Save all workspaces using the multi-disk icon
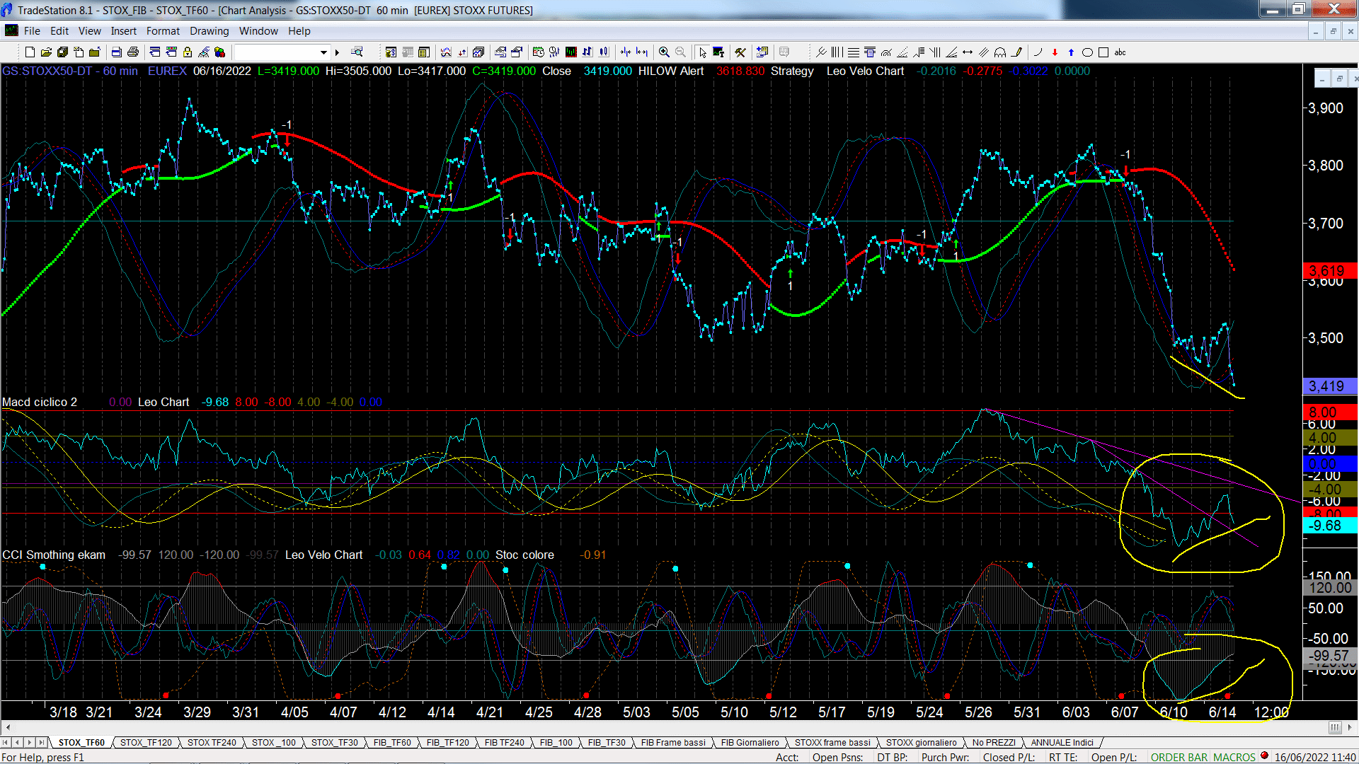This screenshot has height=764, width=1359. [62, 52]
